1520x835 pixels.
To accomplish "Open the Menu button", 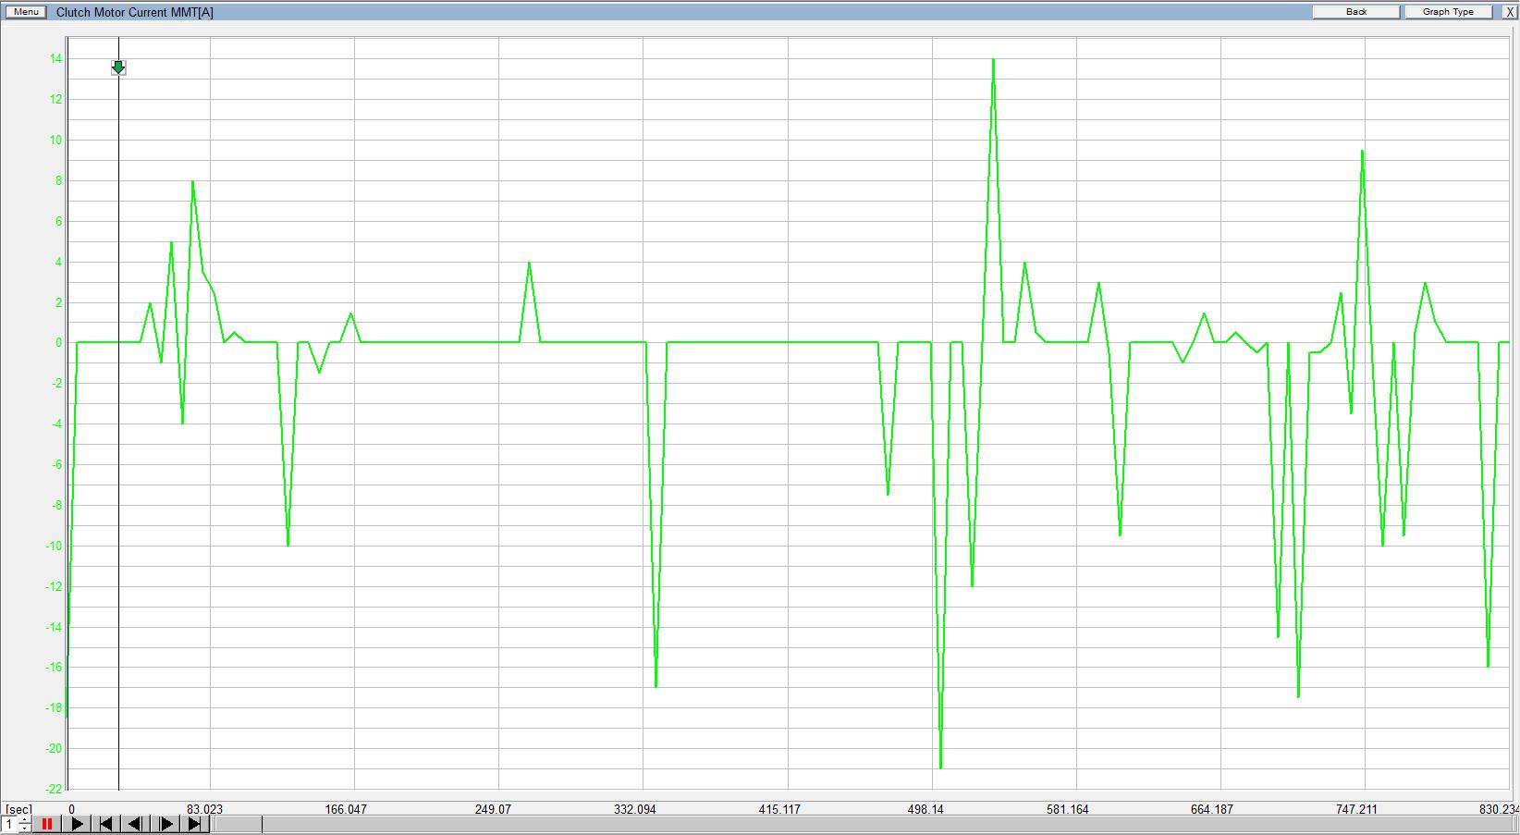I will (x=26, y=12).
